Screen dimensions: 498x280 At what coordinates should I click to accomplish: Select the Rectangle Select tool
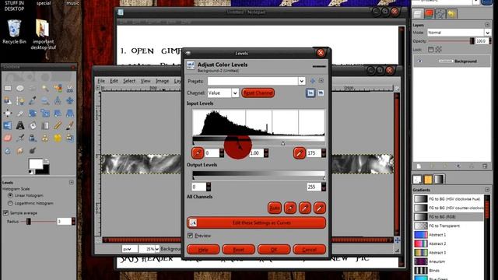pos(8,88)
